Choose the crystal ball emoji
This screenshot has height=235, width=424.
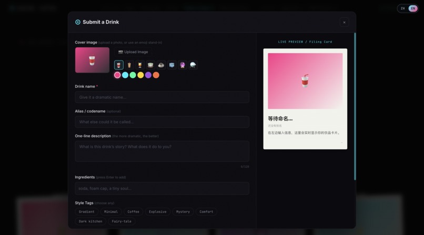[183, 65]
